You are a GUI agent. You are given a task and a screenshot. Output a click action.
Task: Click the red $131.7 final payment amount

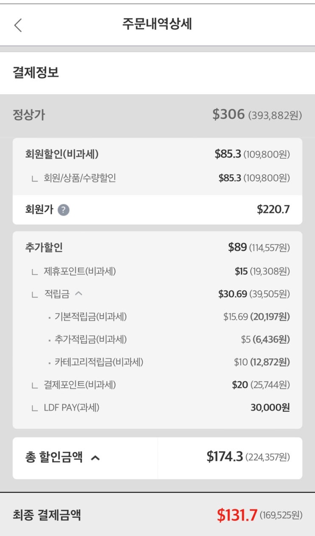(x=237, y=515)
